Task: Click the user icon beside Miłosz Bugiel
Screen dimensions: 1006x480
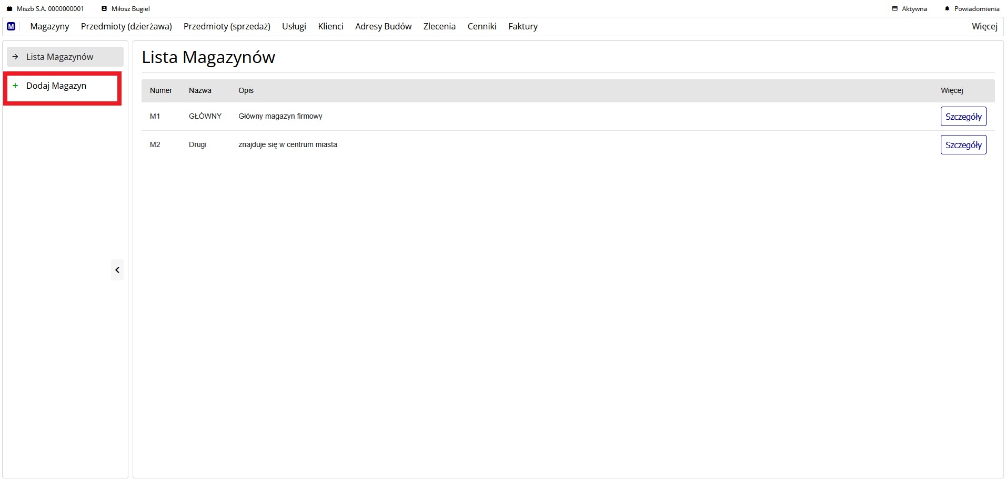Action: pos(104,9)
